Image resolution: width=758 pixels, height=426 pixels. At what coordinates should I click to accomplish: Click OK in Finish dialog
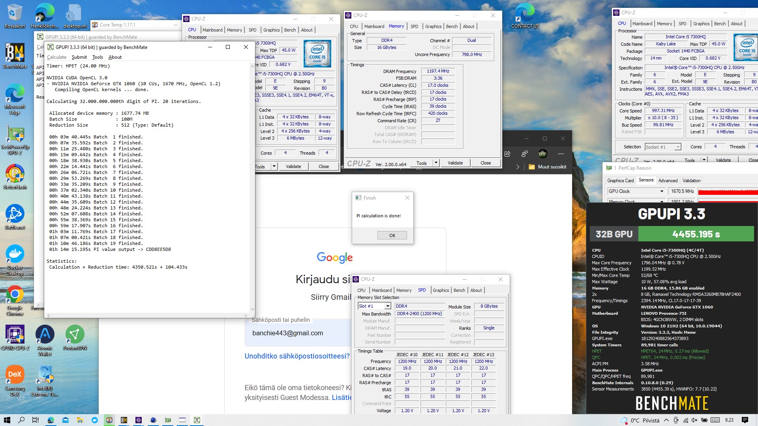(x=392, y=235)
